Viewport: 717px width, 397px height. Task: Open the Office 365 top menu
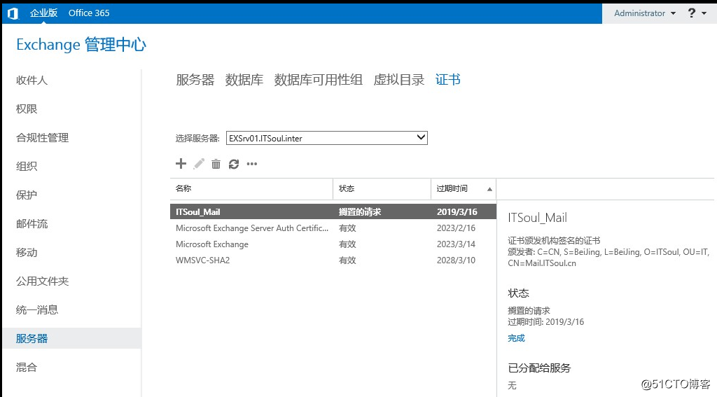coord(89,13)
